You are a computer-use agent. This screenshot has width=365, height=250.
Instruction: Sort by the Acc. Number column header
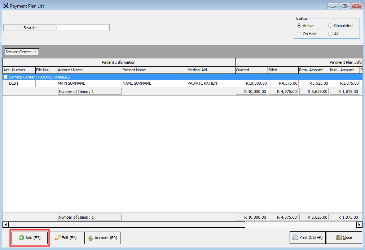pos(19,70)
